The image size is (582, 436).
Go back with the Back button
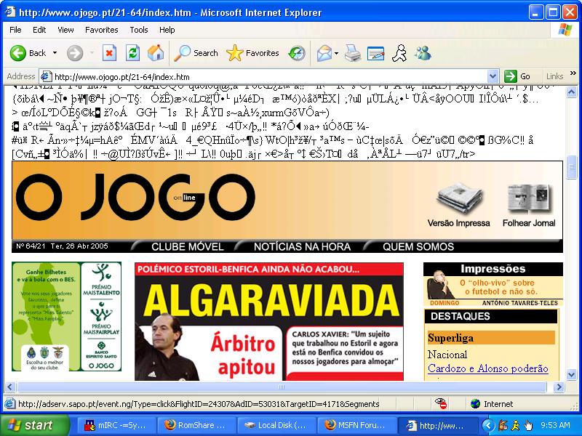(28, 53)
